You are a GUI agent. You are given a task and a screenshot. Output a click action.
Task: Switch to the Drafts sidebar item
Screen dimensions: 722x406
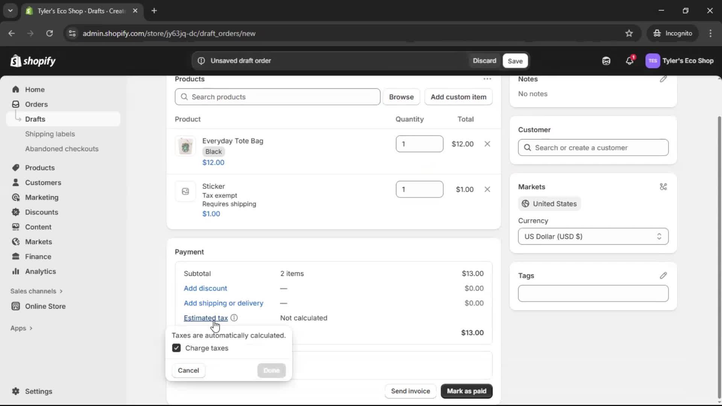click(35, 119)
